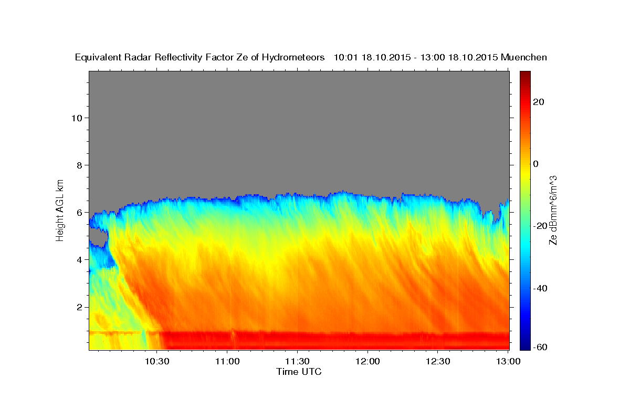This screenshot has height=420, width=630.
Task: Click the colorbar value '20'
Action: (539, 102)
